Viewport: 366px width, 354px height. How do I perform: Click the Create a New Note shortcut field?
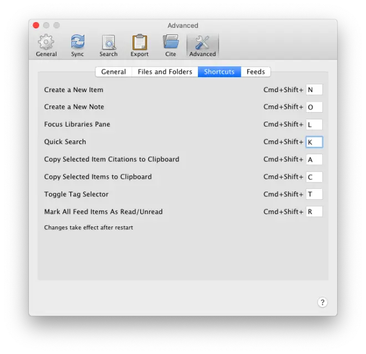pyautogui.click(x=314, y=107)
